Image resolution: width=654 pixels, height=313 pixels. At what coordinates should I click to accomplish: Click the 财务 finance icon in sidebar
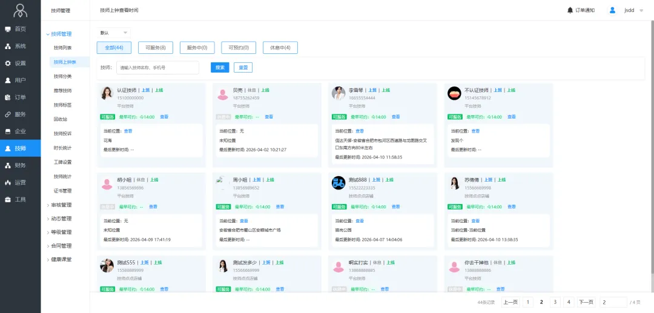[8, 165]
